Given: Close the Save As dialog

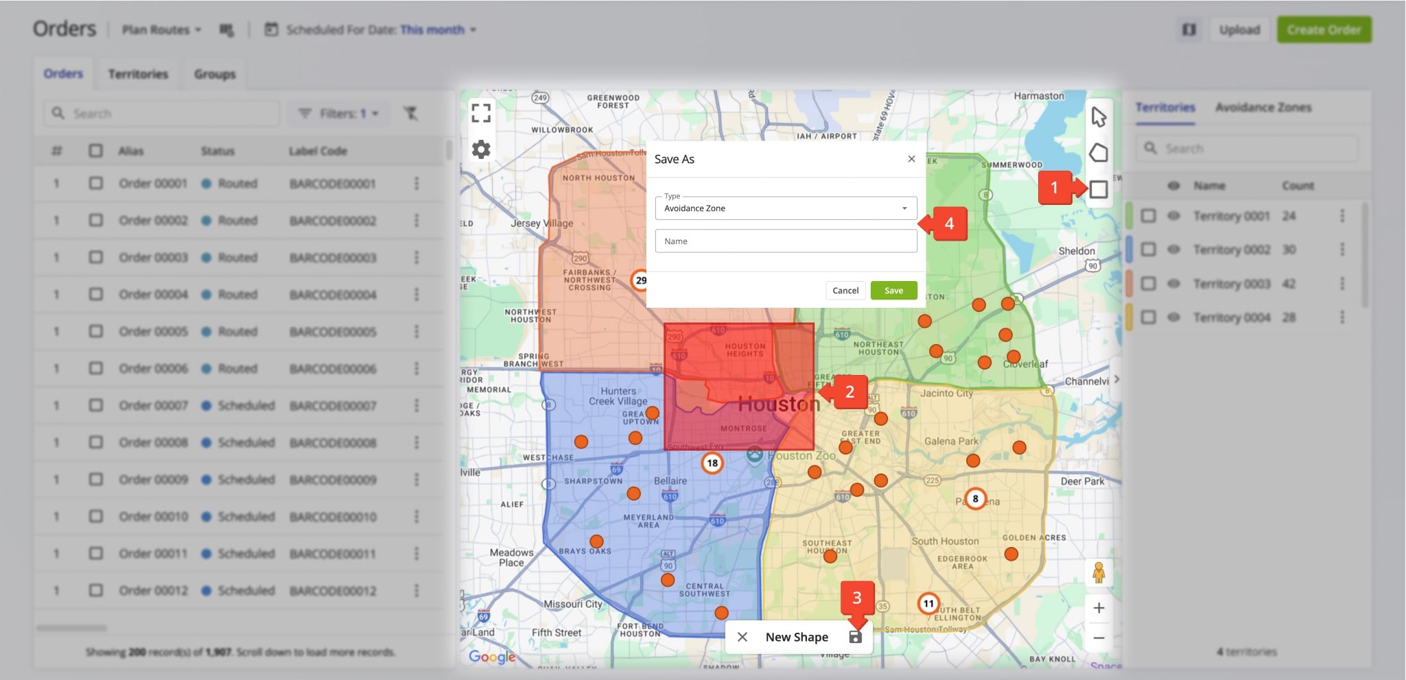Looking at the screenshot, I should tap(911, 159).
